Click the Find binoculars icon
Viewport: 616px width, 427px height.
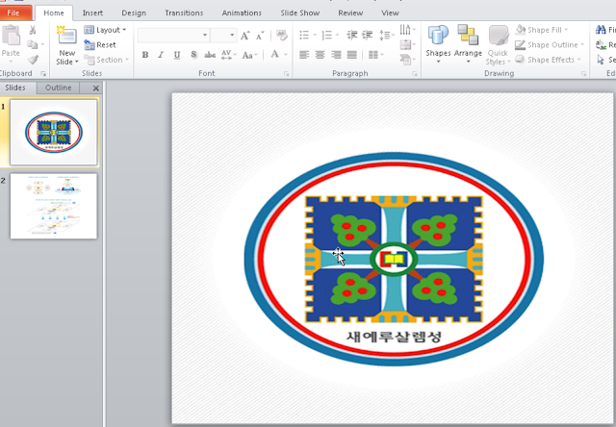tap(601, 30)
